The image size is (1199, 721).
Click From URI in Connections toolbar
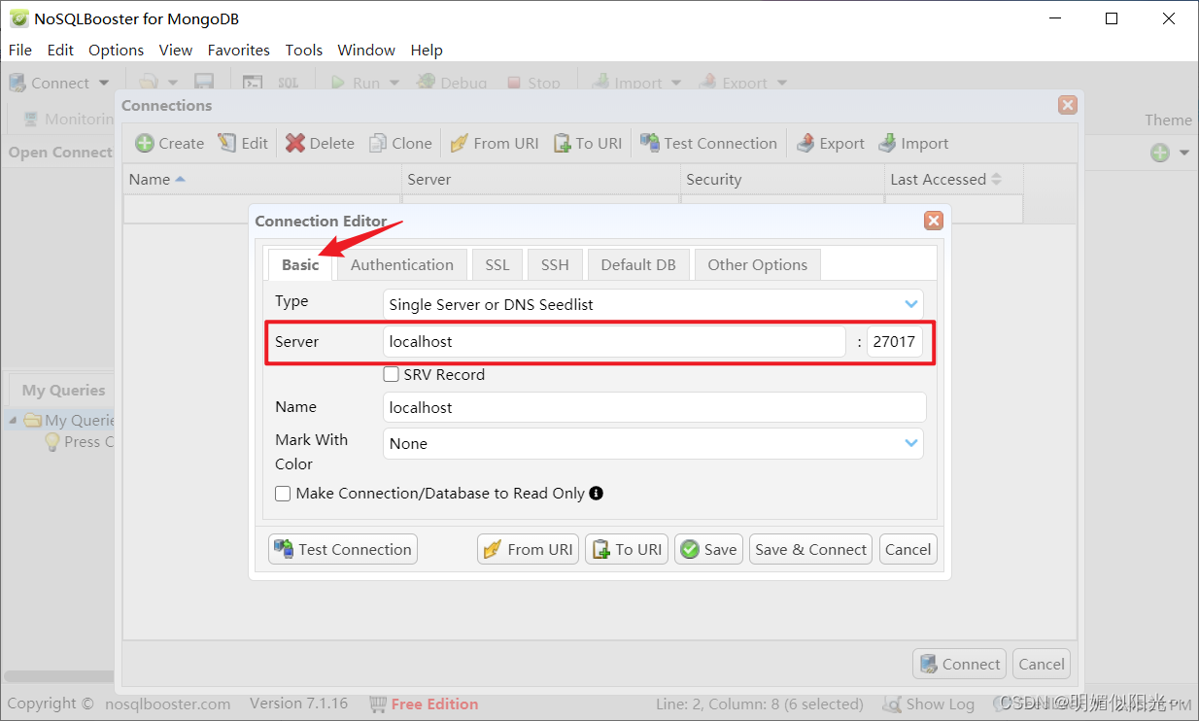[x=494, y=143]
